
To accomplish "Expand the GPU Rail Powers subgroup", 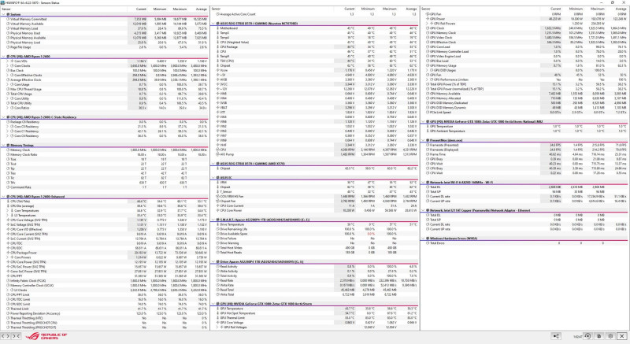I will point(427,24).
